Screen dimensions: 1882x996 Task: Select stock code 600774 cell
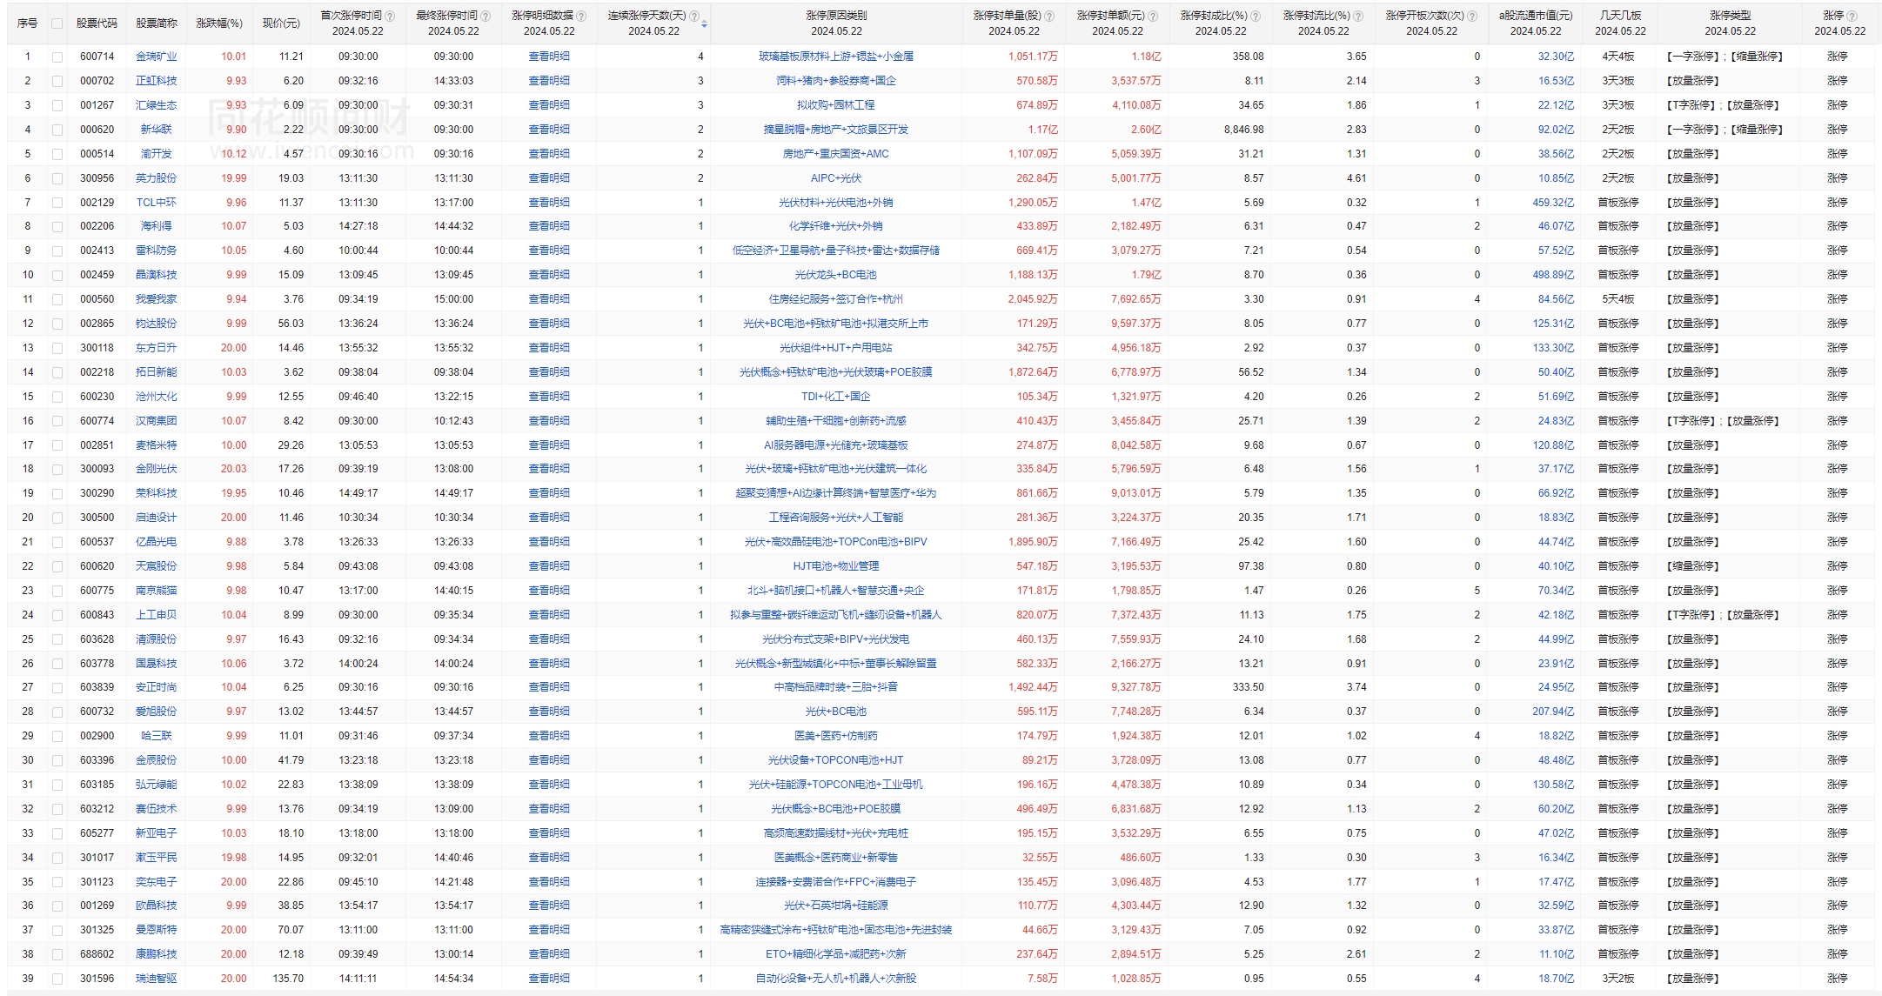(97, 421)
